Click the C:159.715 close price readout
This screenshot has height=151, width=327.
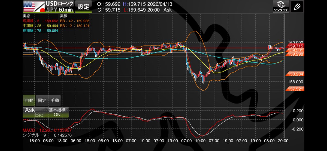click(109, 10)
